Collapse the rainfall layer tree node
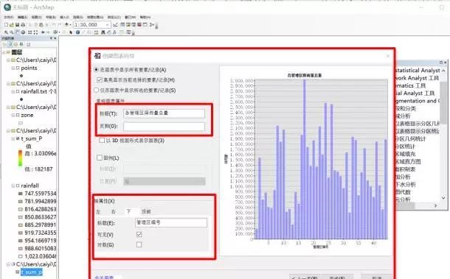Screen dimensions: 450x279 [13, 186]
